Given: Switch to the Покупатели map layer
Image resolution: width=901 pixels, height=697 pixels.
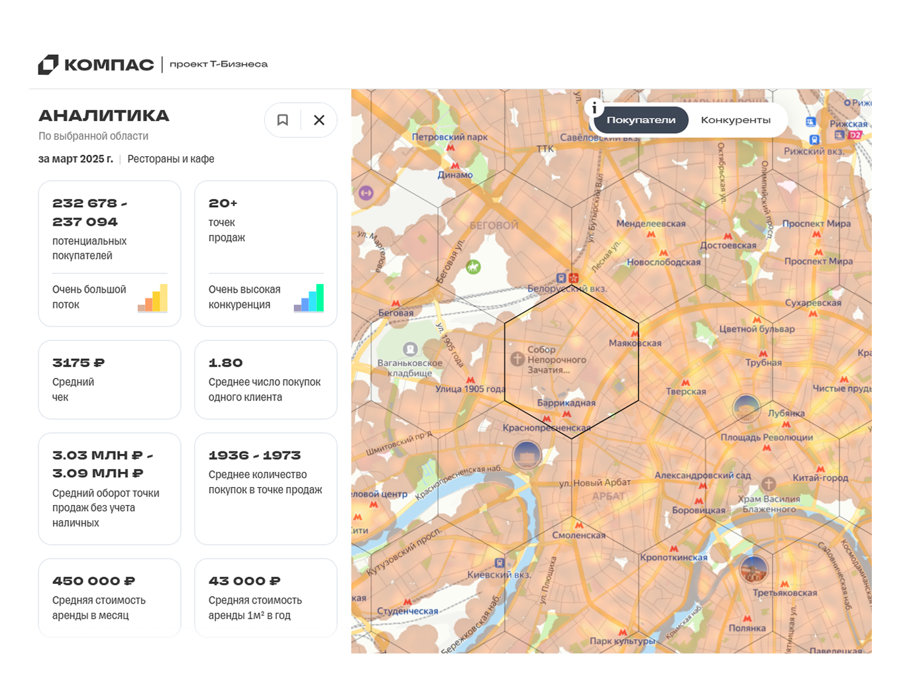Looking at the screenshot, I should [x=641, y=120].
